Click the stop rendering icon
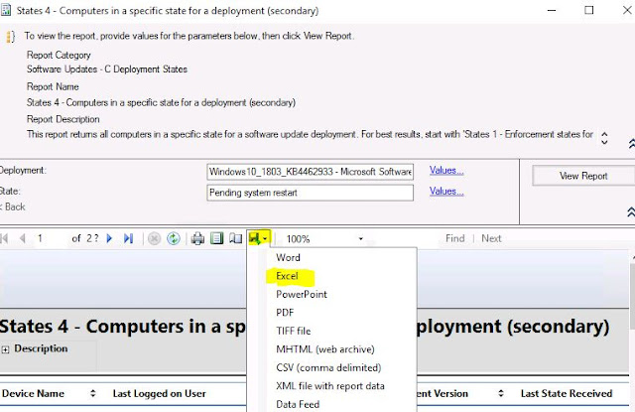This screenshot has width=635, height=412. [154, 238]
